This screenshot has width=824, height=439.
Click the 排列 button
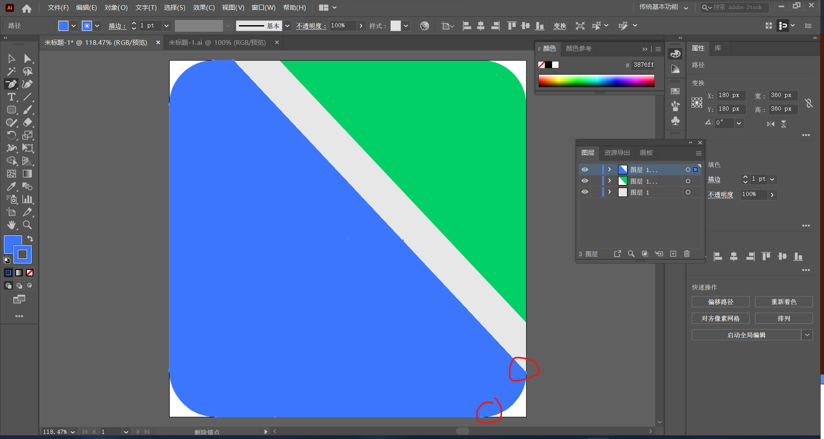pos(784,318)
